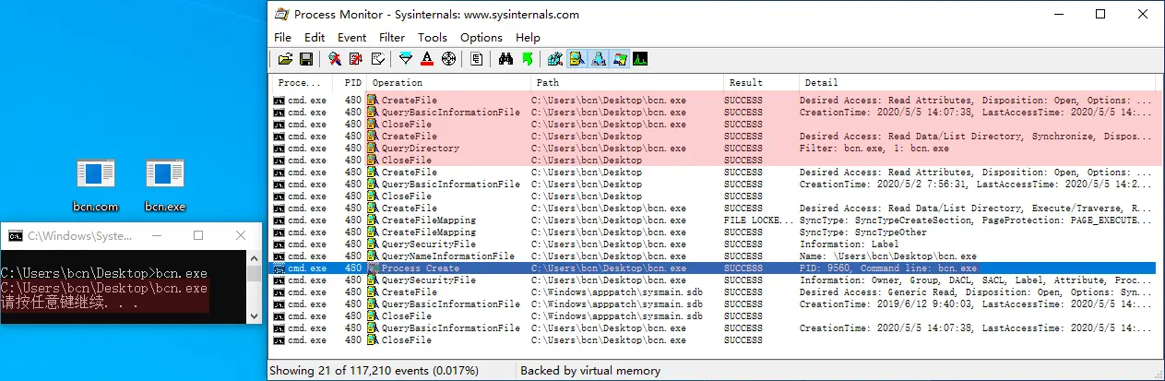
Task: Toggle Show Profiling Events graph icon
Action: tap(641, 59)
